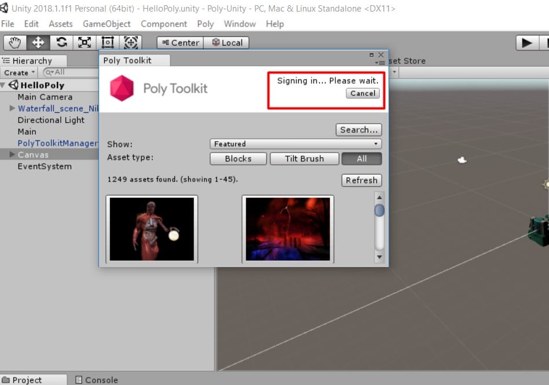This screenshot has width=549, height=385.
Task: Cancel the sign-in process
Action: (363, 94)
